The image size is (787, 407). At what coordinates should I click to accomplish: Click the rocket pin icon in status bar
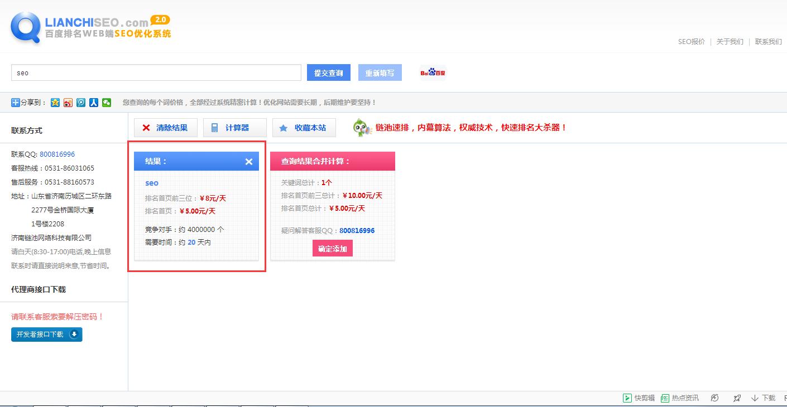pyautogui.click(x=737, y=398)
